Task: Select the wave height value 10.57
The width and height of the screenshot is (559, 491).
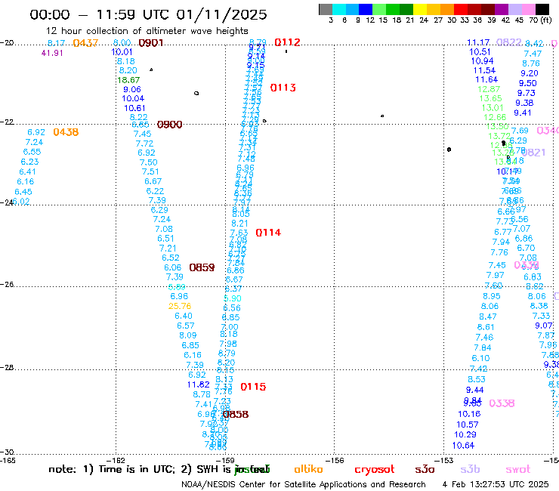Action: [x=468, y=425]
